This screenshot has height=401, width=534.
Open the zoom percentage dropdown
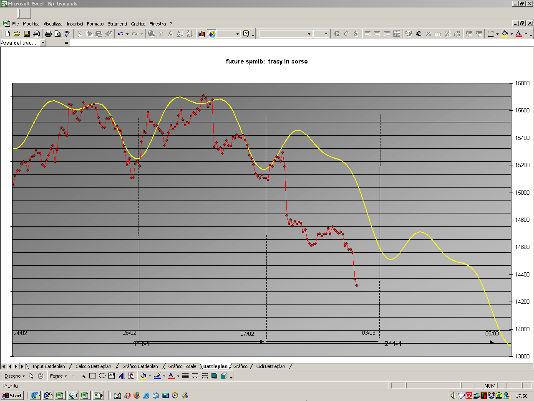pyautogui.click(x=237, y=34)
